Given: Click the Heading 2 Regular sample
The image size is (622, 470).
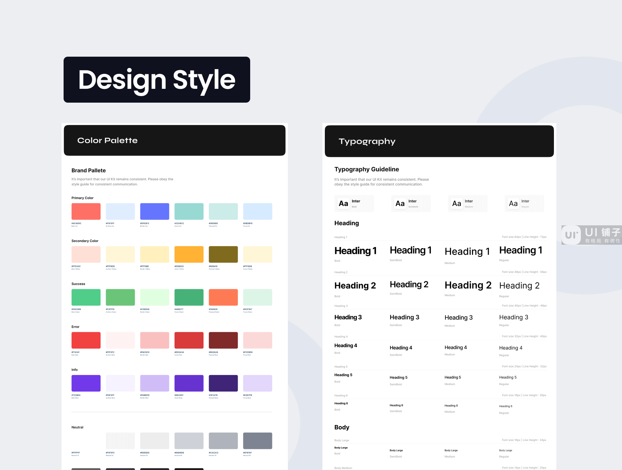Looking at the screenshot, I should [519, 285].
